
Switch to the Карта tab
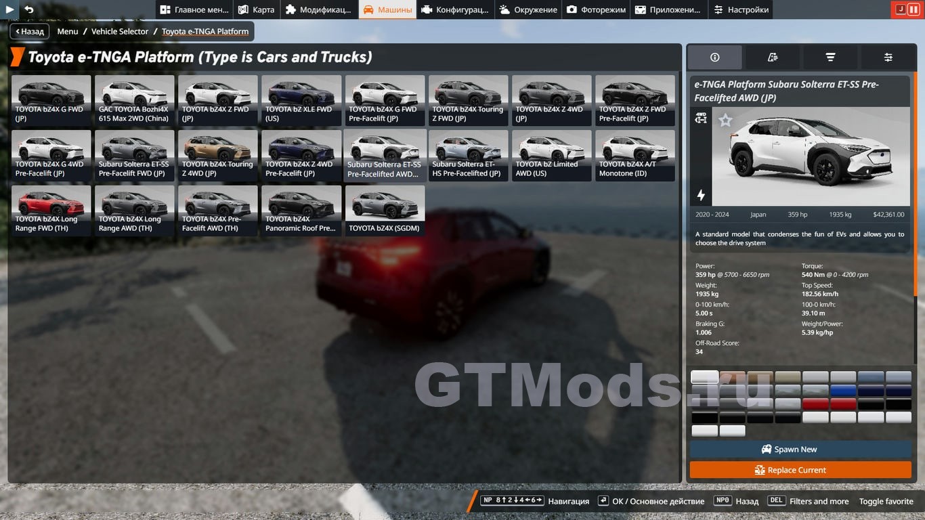(256, 9)
